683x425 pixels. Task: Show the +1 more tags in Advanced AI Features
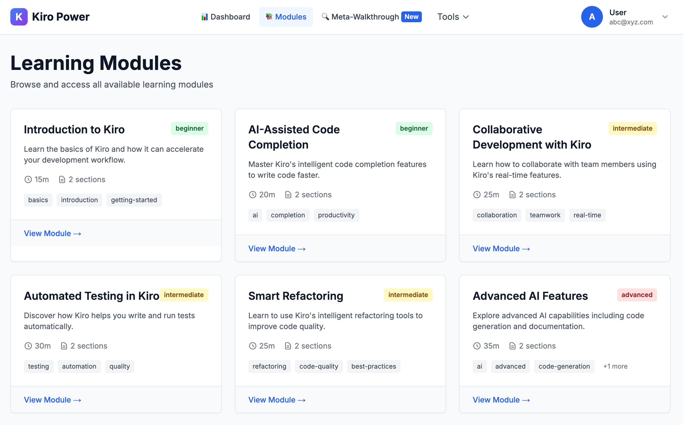(615, 366)
